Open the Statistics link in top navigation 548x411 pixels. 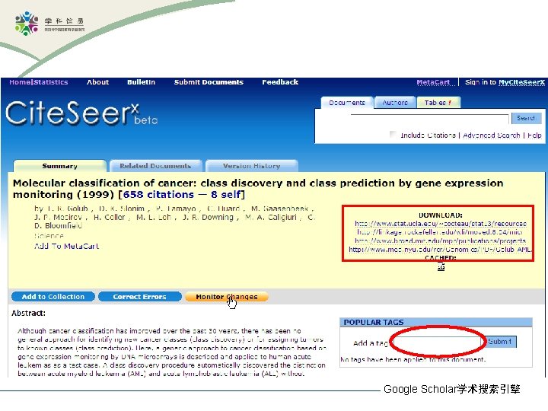(51, 82)
